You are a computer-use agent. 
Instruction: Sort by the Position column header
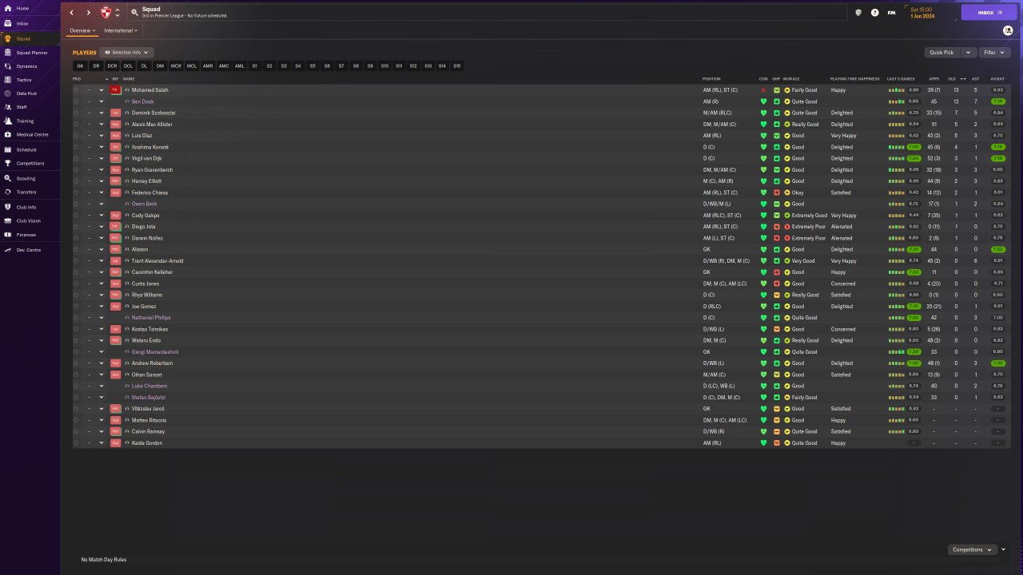tap(711, 79)
